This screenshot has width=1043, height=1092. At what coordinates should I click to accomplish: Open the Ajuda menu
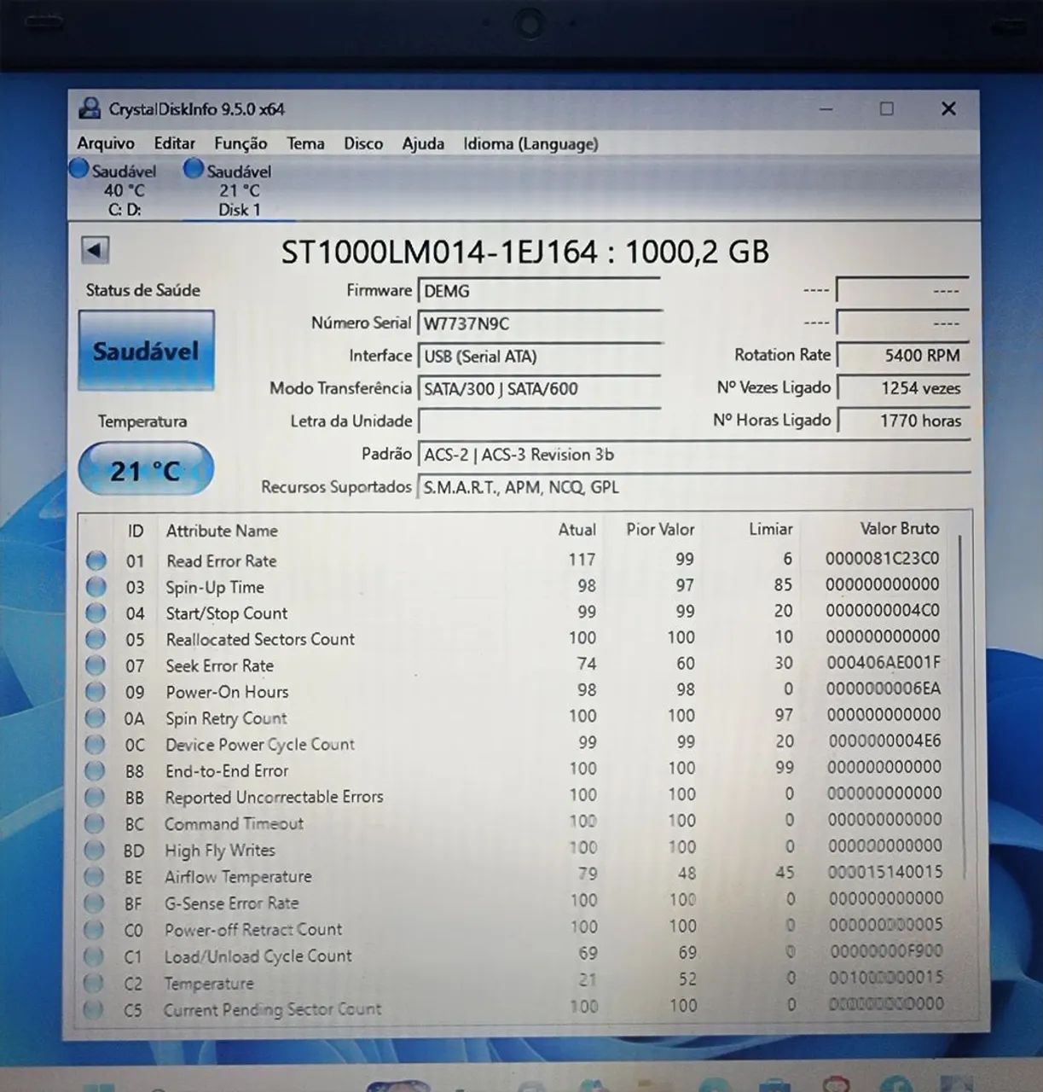[423, 143]
